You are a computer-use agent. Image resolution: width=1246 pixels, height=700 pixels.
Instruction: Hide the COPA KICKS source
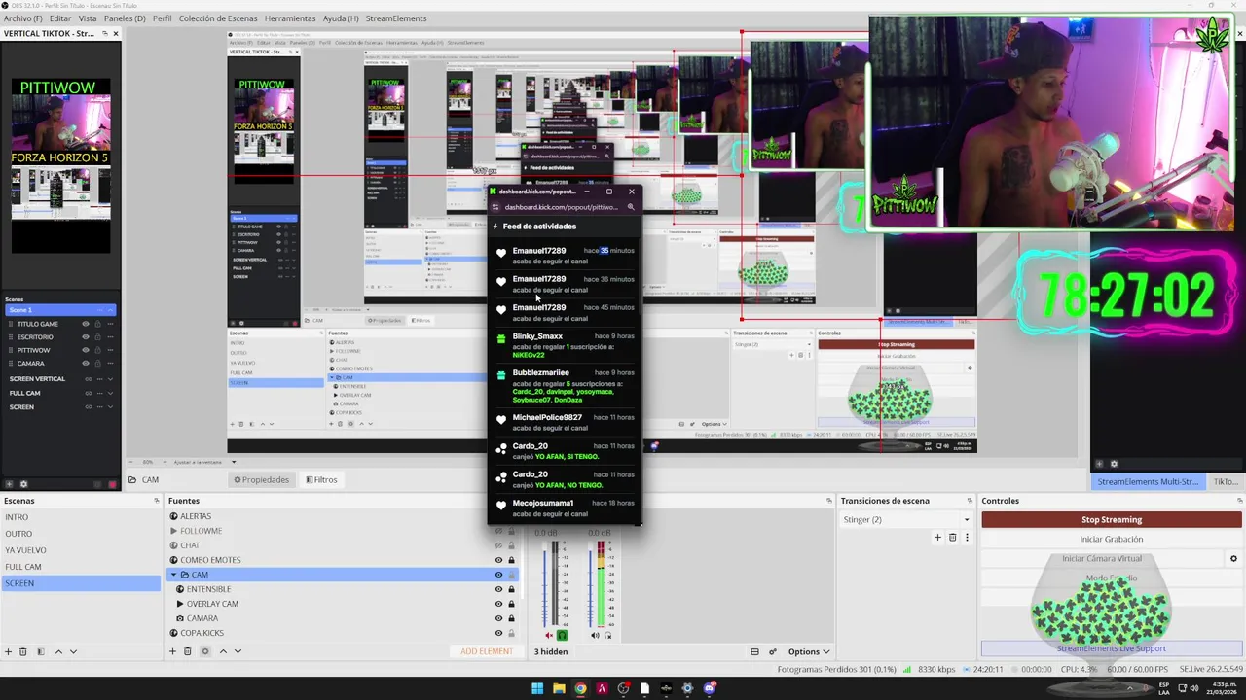coord(498,633)
